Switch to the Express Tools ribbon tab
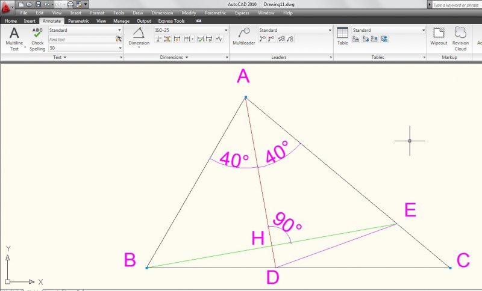The height and width of the screenshot is (291, 482). 171,21
